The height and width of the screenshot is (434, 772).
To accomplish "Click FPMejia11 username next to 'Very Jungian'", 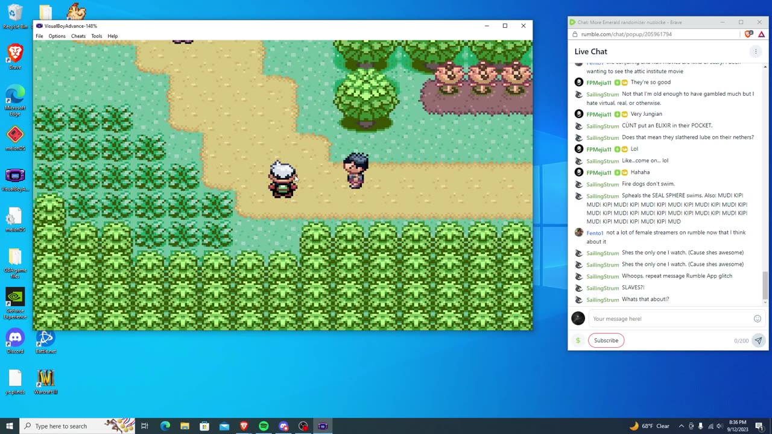I will click(x=598, y=115).
